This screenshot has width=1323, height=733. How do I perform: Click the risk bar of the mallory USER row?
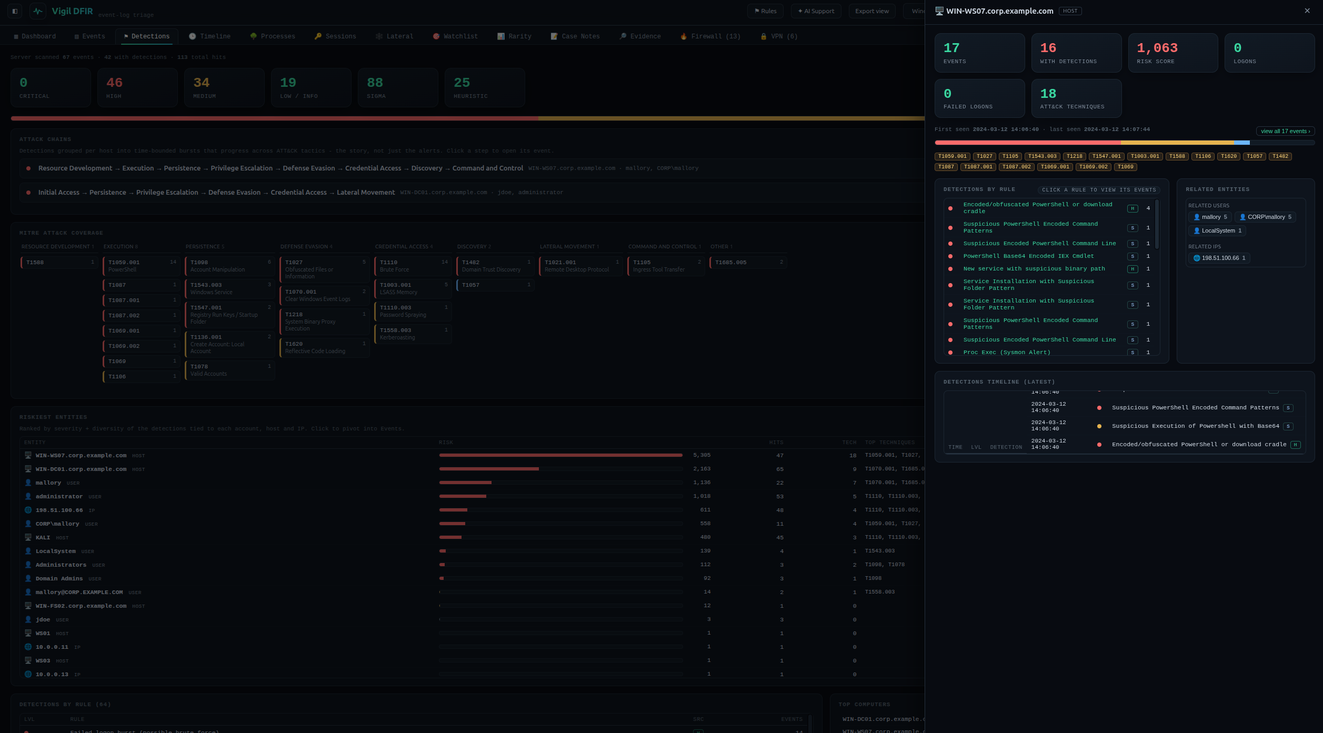[561, 483]
